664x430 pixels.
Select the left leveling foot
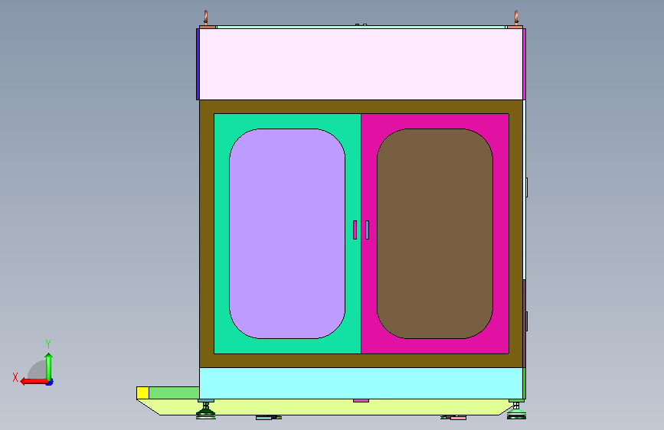206,411
